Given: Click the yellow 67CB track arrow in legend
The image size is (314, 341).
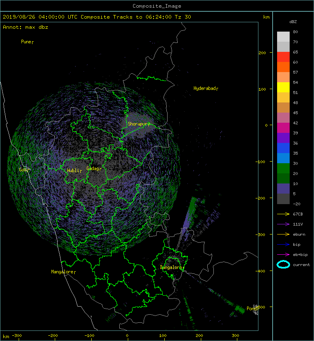Looking at the screenshot, I should 283,214.
